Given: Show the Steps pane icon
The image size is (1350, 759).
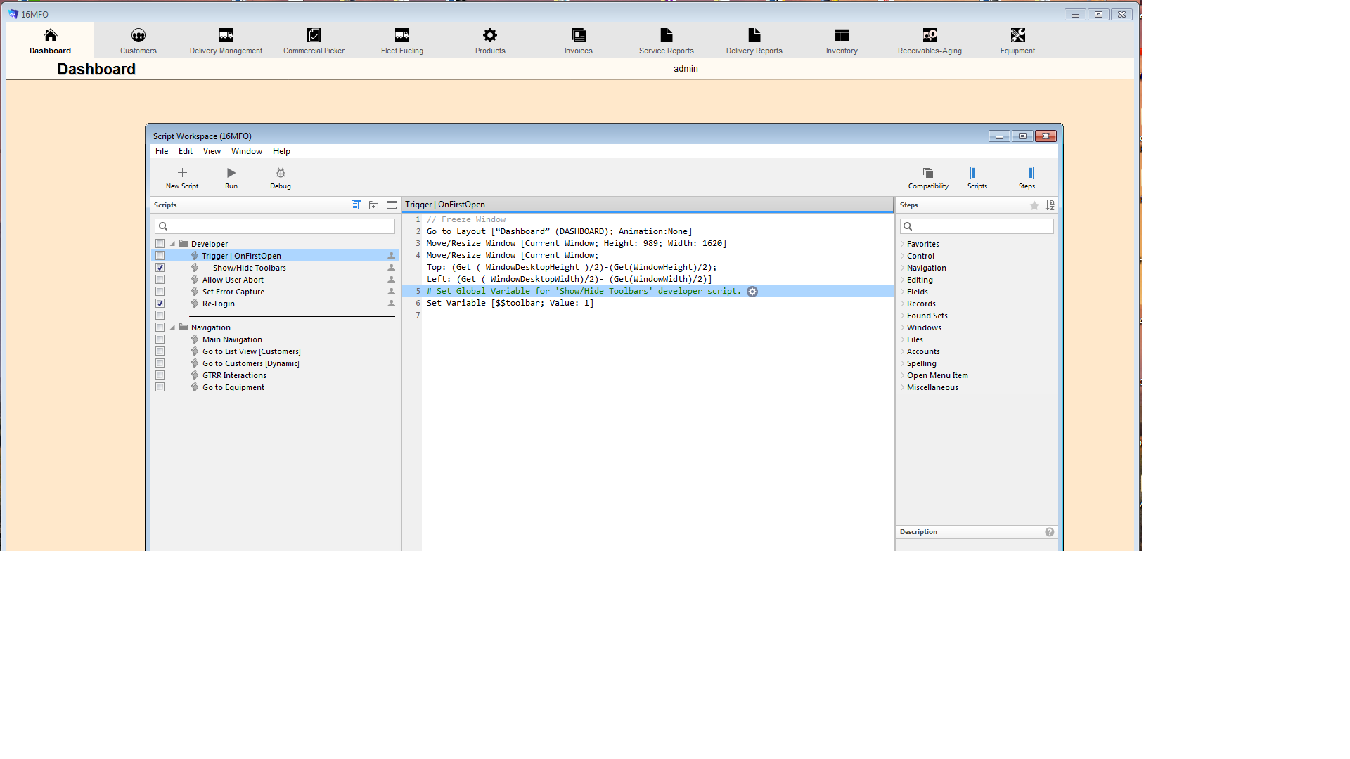Looking at the screenshot, I should click(x=1027, y=173).
